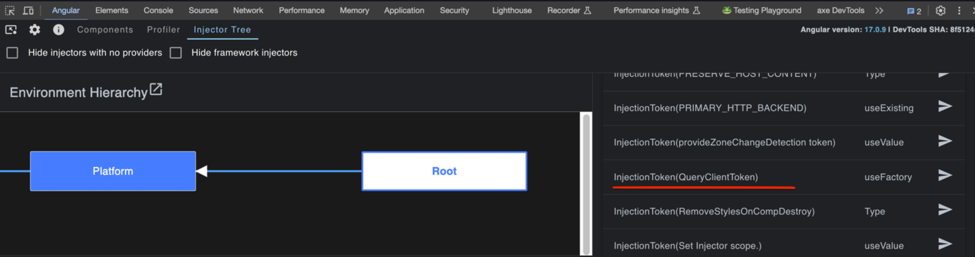Click the info icon in Angular DevTools
The height and width of the screenshot is (257, 975).
click(59, 30)
